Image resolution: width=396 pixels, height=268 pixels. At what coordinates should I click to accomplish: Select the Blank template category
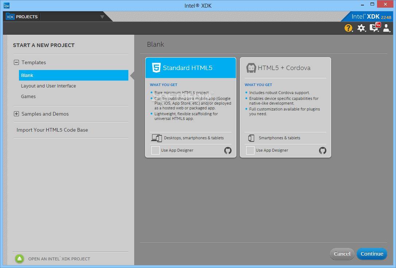click(x=74, y=75)
